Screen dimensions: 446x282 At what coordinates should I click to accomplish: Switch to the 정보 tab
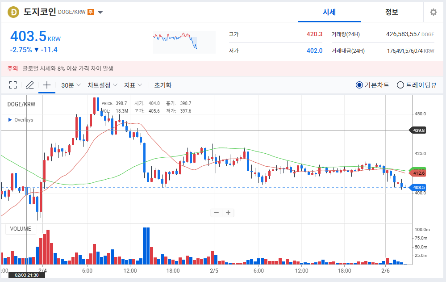click(x=392, y=12)
